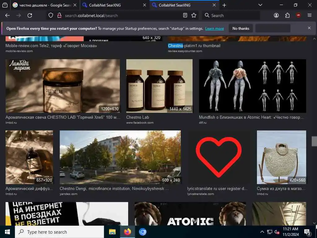The height and width of the screenshot is (238, 317).
Task: Open the Firefox View icon at tab strip start
Action: (x=5, y=5)
